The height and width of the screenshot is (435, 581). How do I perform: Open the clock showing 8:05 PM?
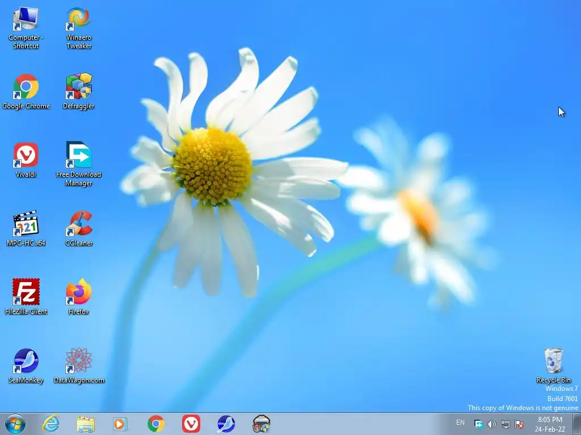click(550, 424)
